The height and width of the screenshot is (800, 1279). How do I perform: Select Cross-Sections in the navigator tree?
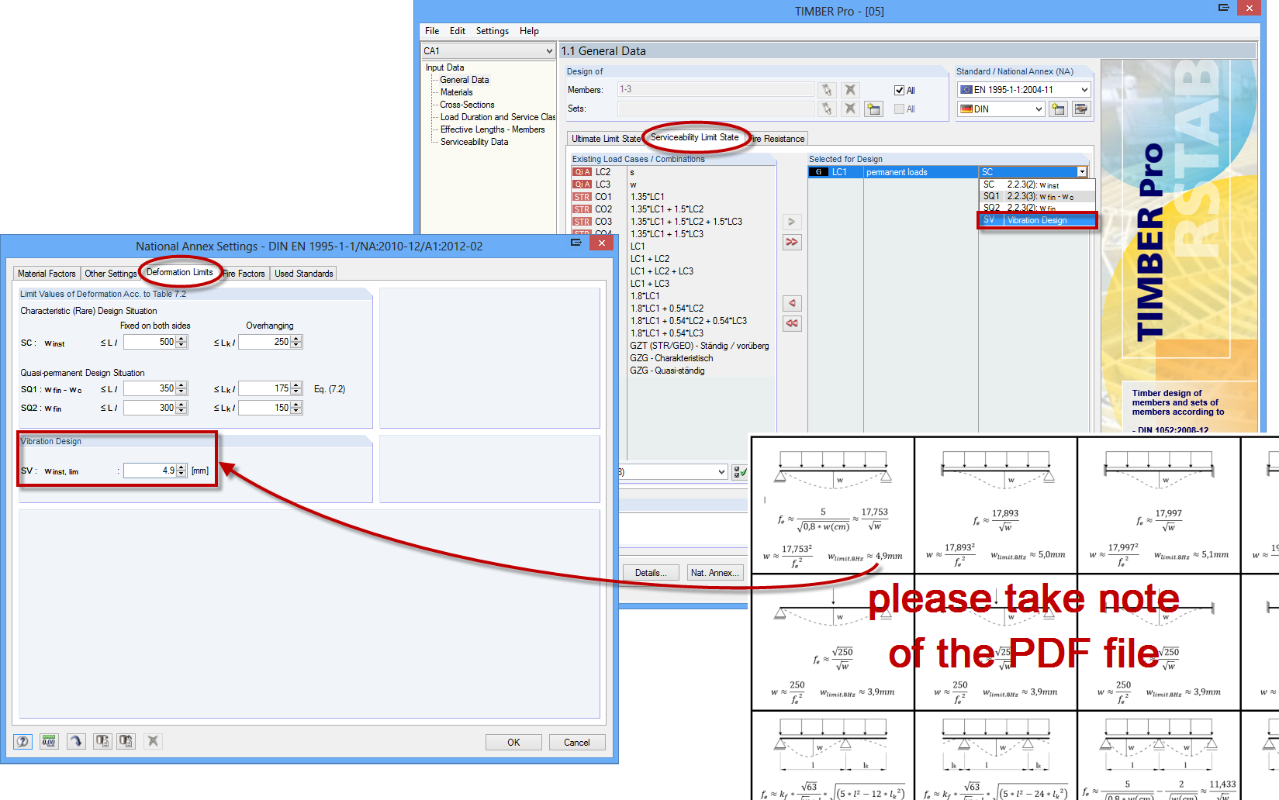[x=468, y=105]
